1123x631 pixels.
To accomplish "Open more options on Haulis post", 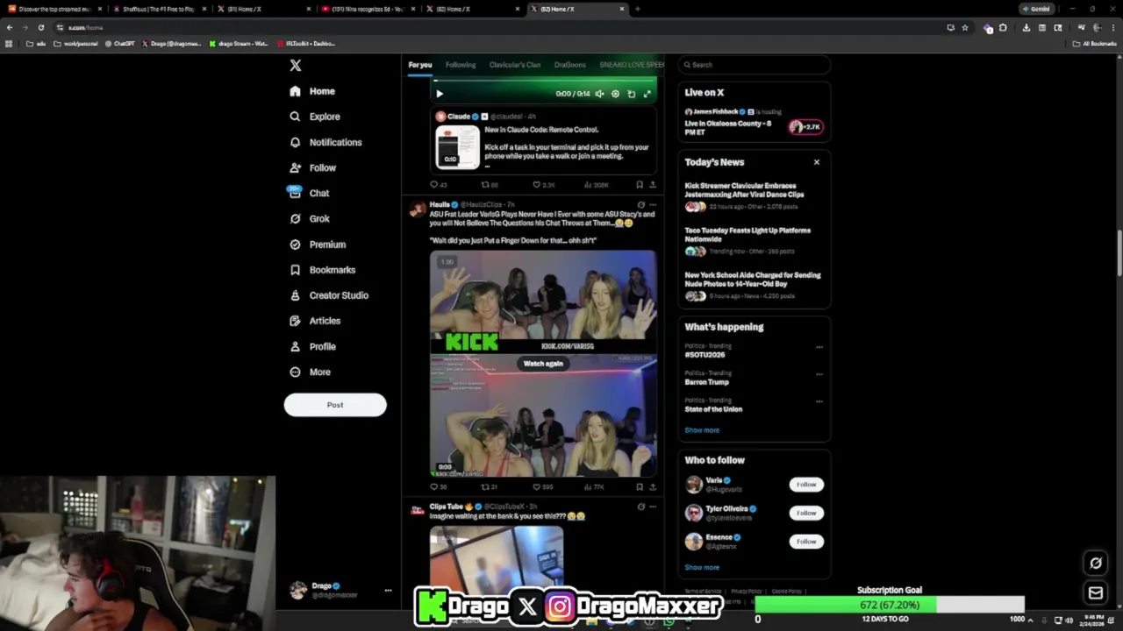I will (x=652, y=204).
